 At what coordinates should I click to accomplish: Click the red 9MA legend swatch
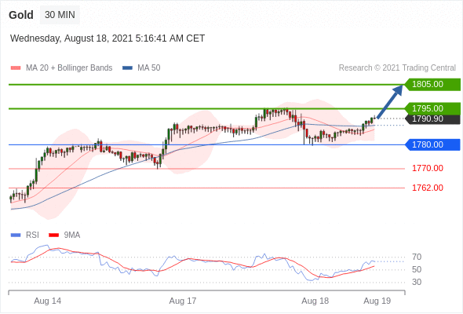(x=53, y=235)
